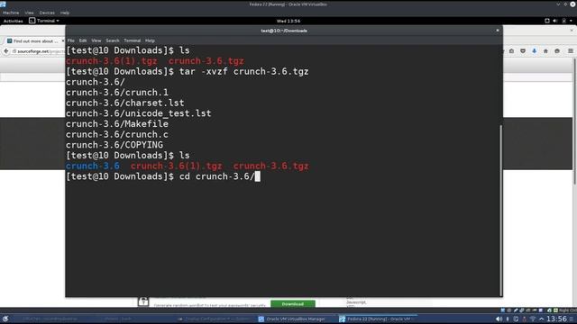Open the Firefox downloads arrow icon
This screenshot has width=577, height=324.
(x=534, y=51)
